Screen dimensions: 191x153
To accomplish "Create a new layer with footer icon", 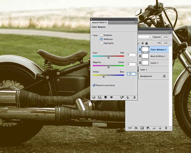I will [159, 128].
